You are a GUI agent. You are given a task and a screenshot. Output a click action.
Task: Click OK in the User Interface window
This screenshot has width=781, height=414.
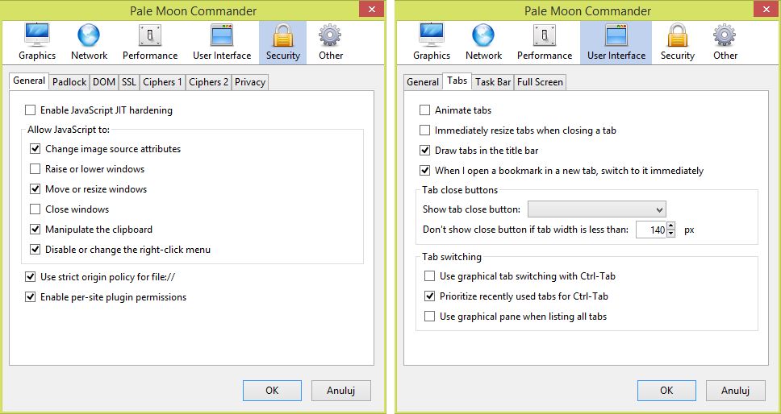pyautogui.click(x=666, y=391)
